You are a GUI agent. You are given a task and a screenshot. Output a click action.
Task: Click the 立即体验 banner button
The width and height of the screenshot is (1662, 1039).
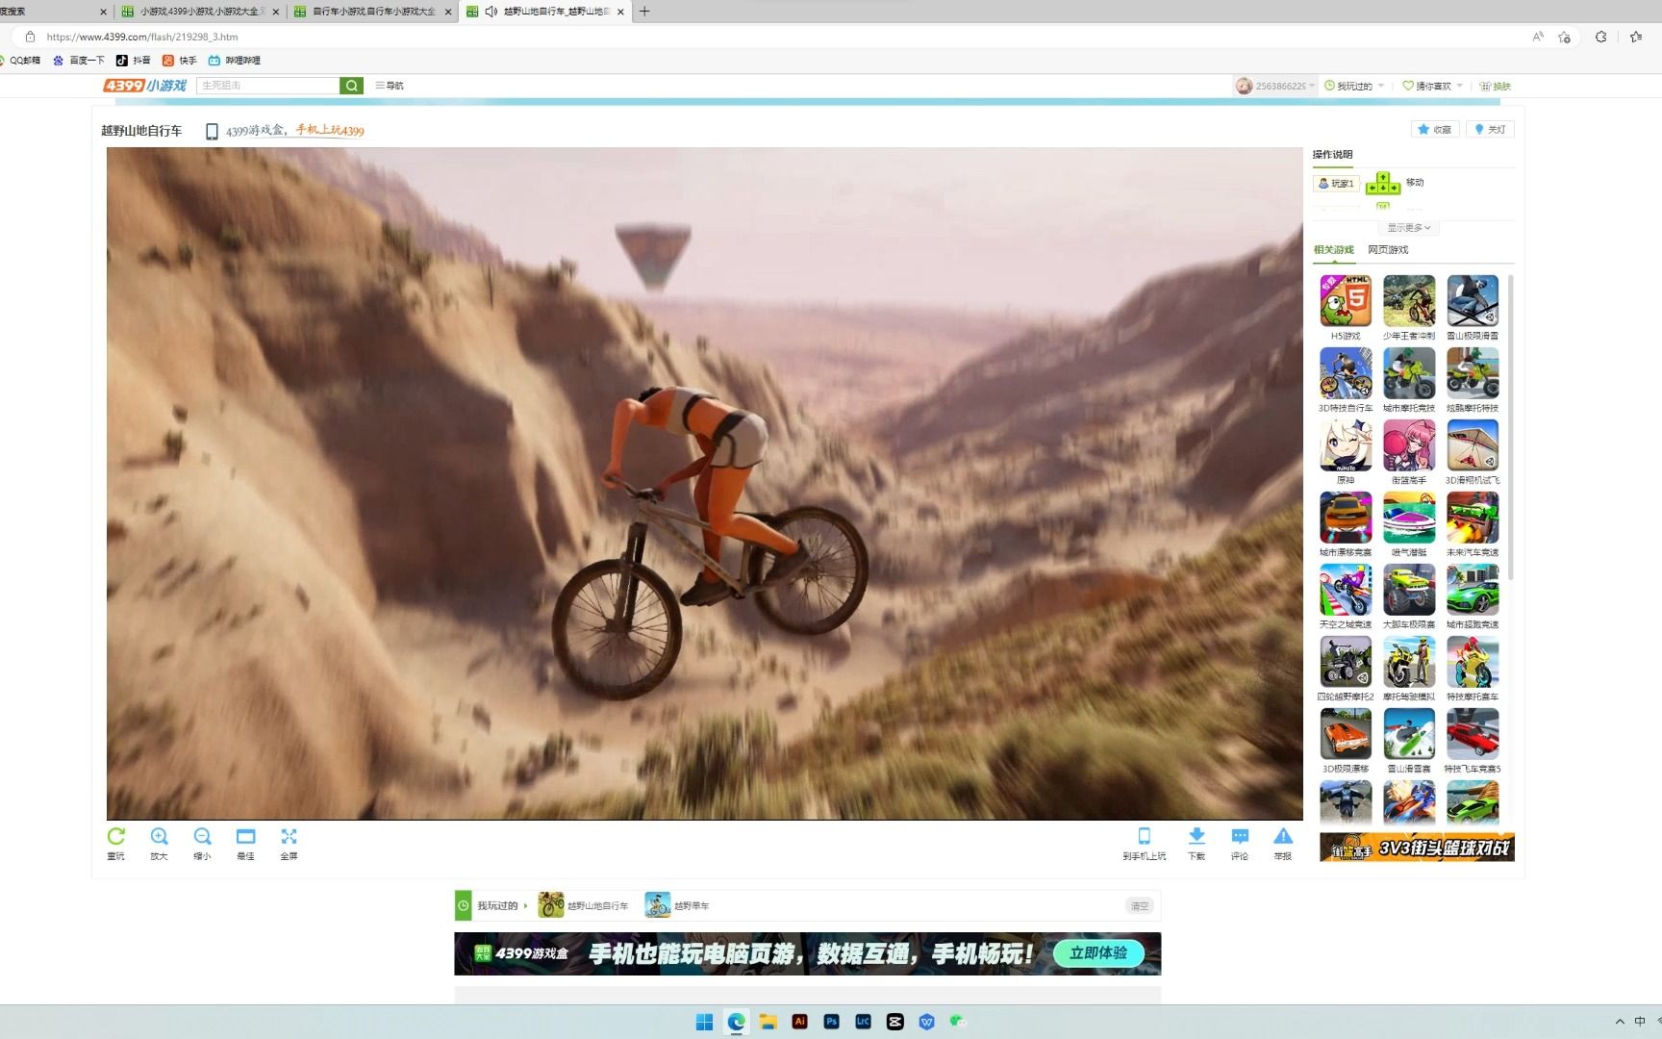click(1098, 953)
